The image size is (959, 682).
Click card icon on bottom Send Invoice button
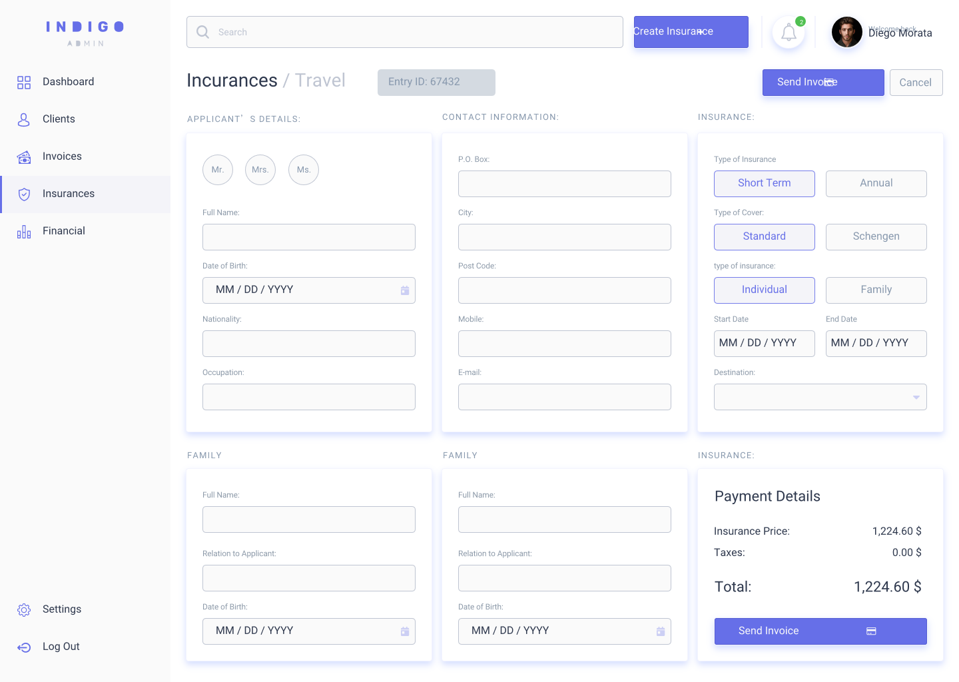871,631
